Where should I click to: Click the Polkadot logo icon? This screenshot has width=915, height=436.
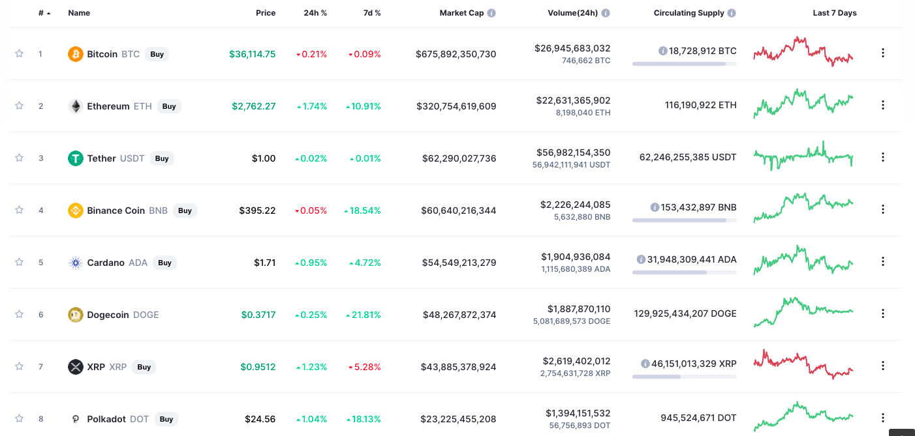tap(76, 419)
